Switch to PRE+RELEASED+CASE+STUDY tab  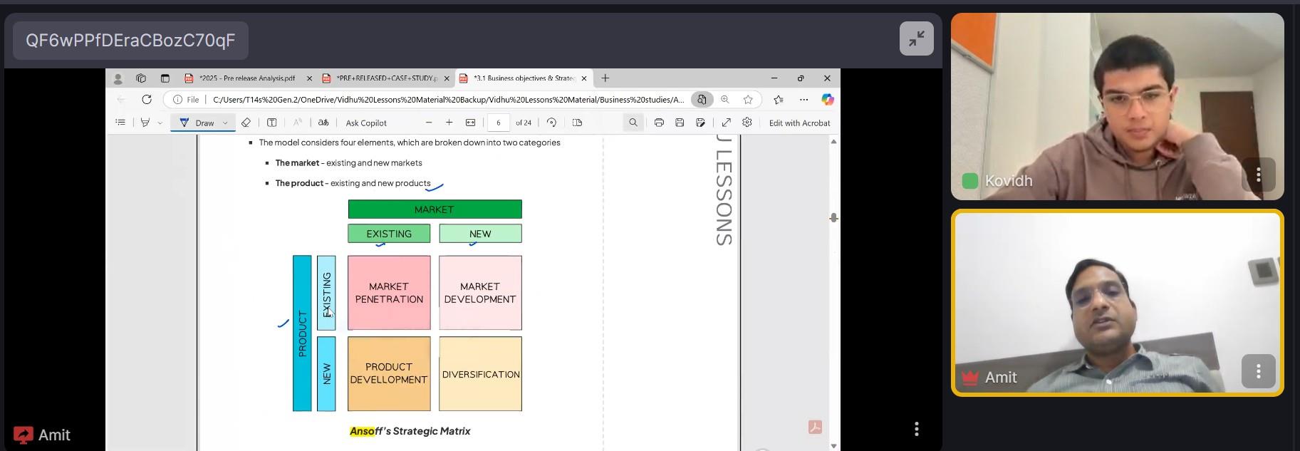pos(385,78)
